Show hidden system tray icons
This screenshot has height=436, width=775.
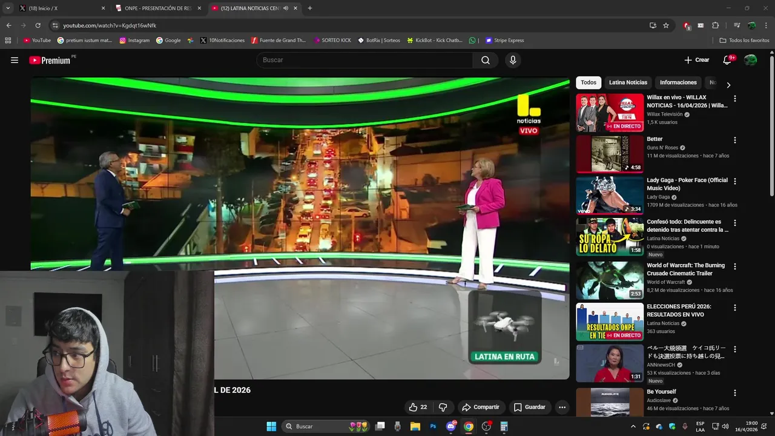tap(633, 426)
